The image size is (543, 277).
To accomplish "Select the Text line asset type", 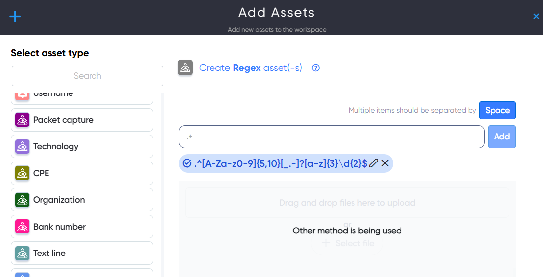I will 82,253.
